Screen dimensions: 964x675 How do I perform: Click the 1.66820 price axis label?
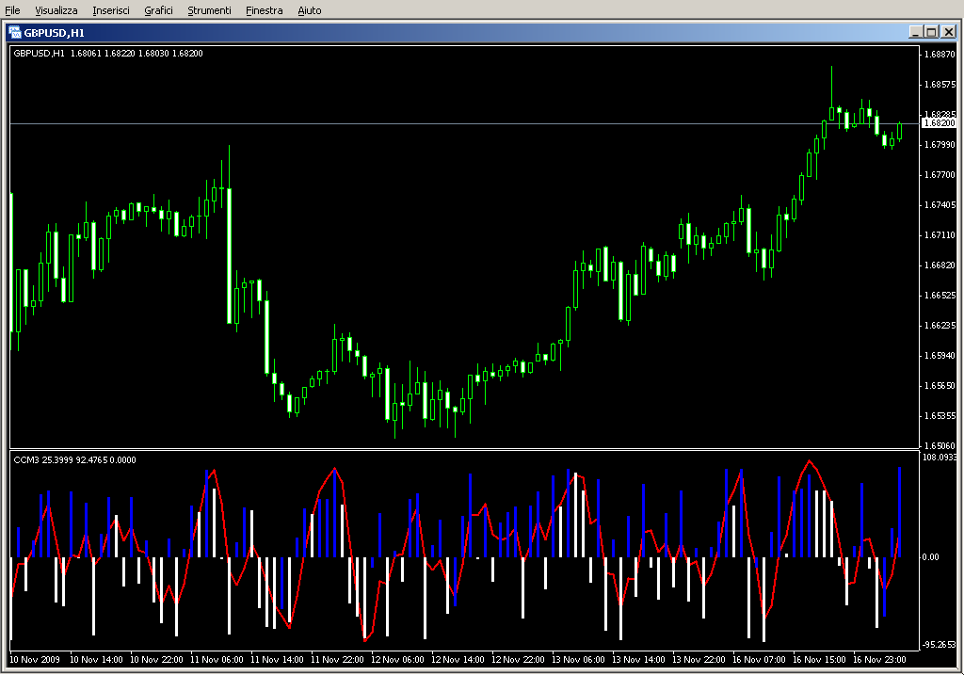point(940,265)
